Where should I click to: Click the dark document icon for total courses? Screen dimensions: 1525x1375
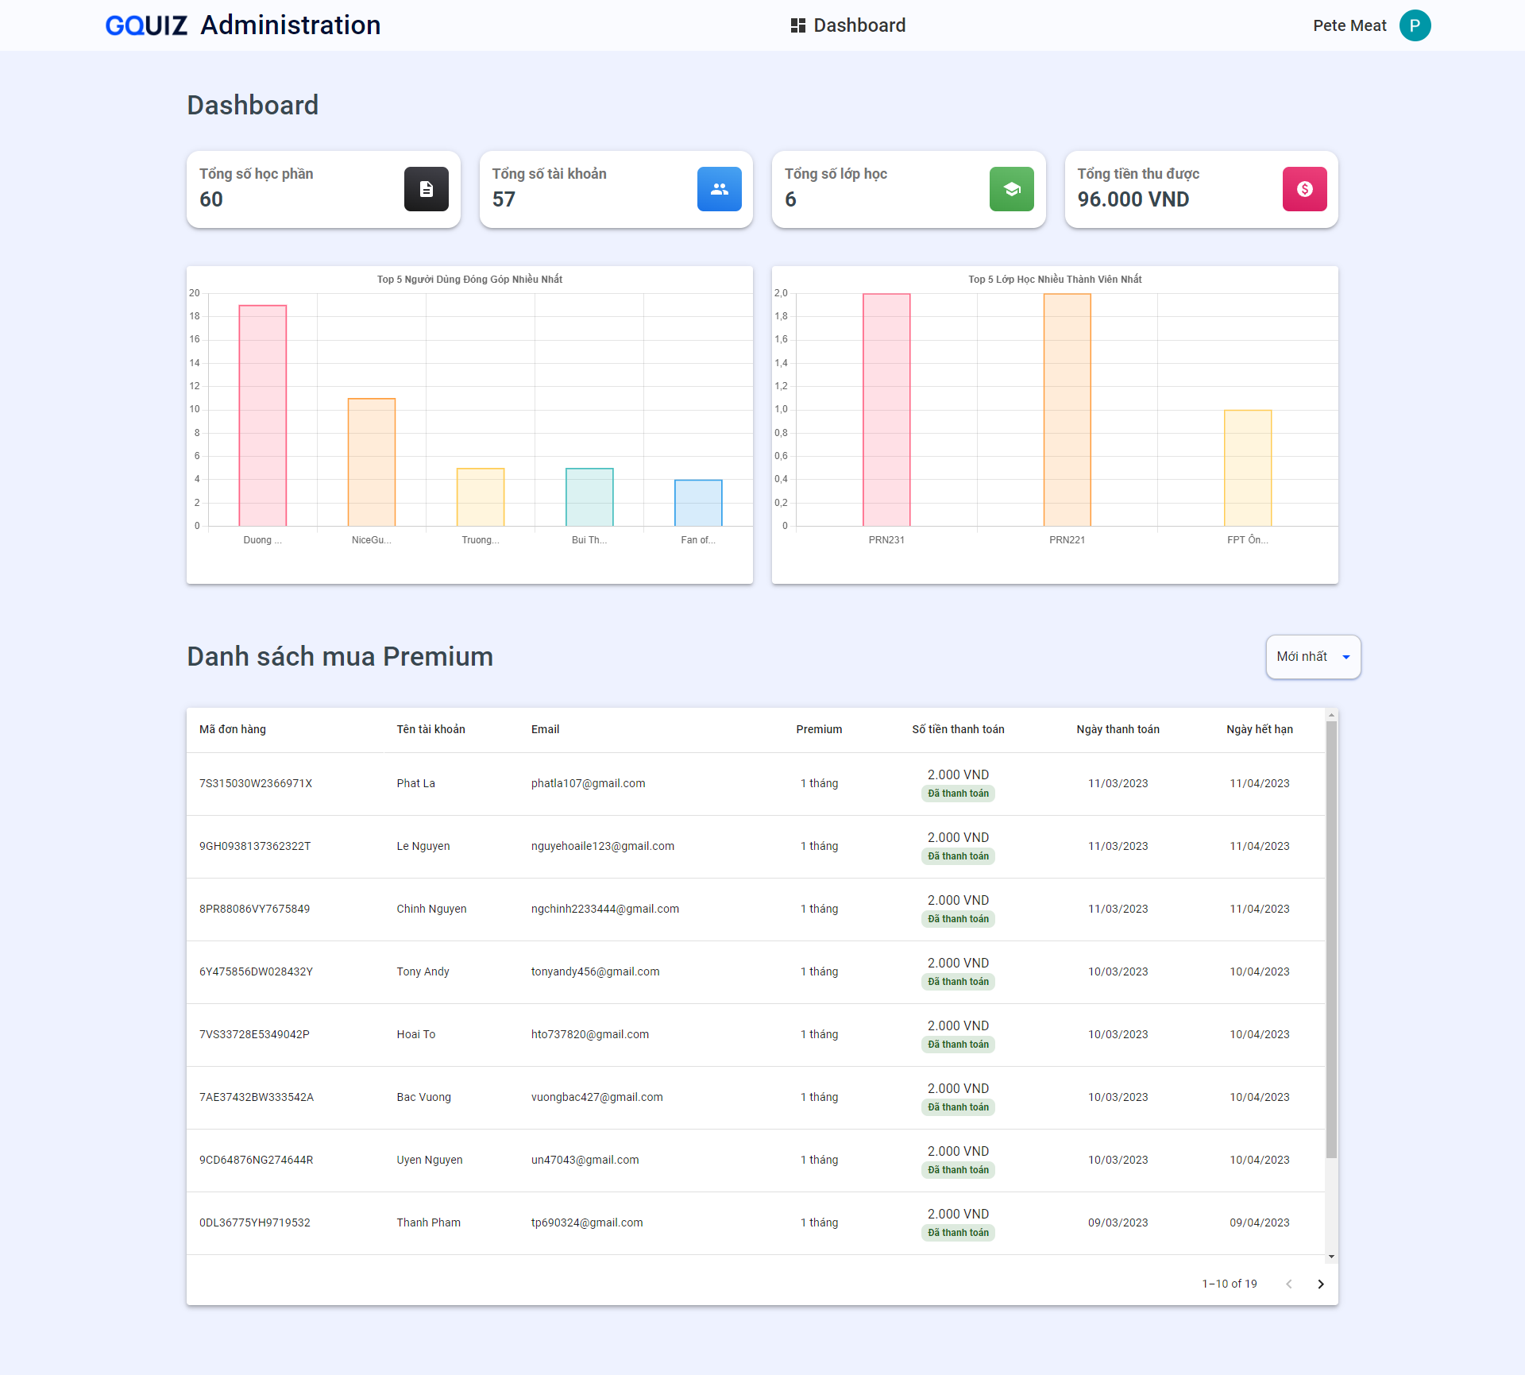[427, 189]
